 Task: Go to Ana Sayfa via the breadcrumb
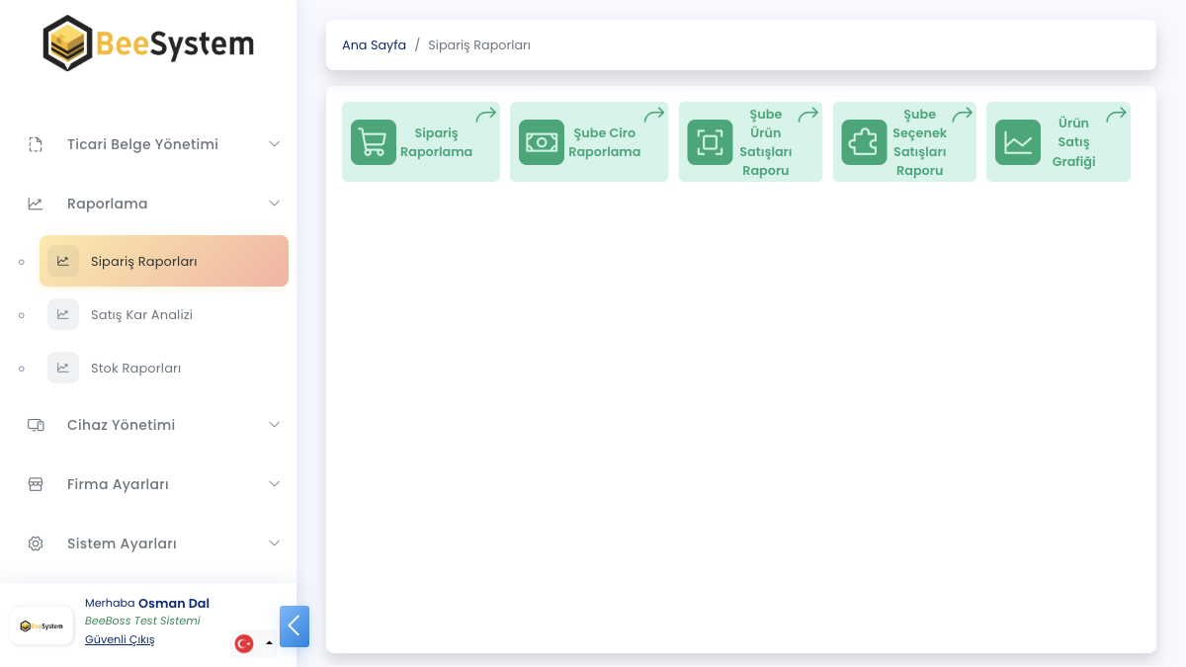(x=374, y=45)
